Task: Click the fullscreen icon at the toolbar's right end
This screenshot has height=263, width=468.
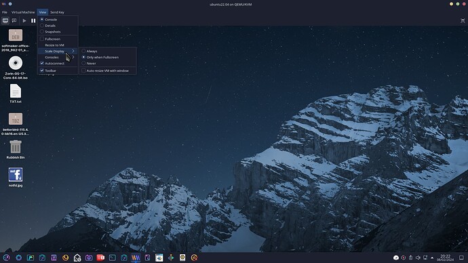Action: [x=463, y=20]
